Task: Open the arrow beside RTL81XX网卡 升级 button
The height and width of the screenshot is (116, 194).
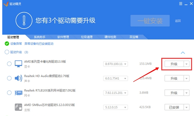Action: point(186,93)
